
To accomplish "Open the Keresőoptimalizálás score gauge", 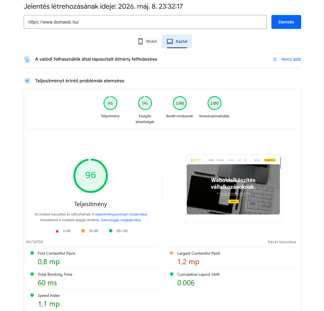I will point(214,103).
